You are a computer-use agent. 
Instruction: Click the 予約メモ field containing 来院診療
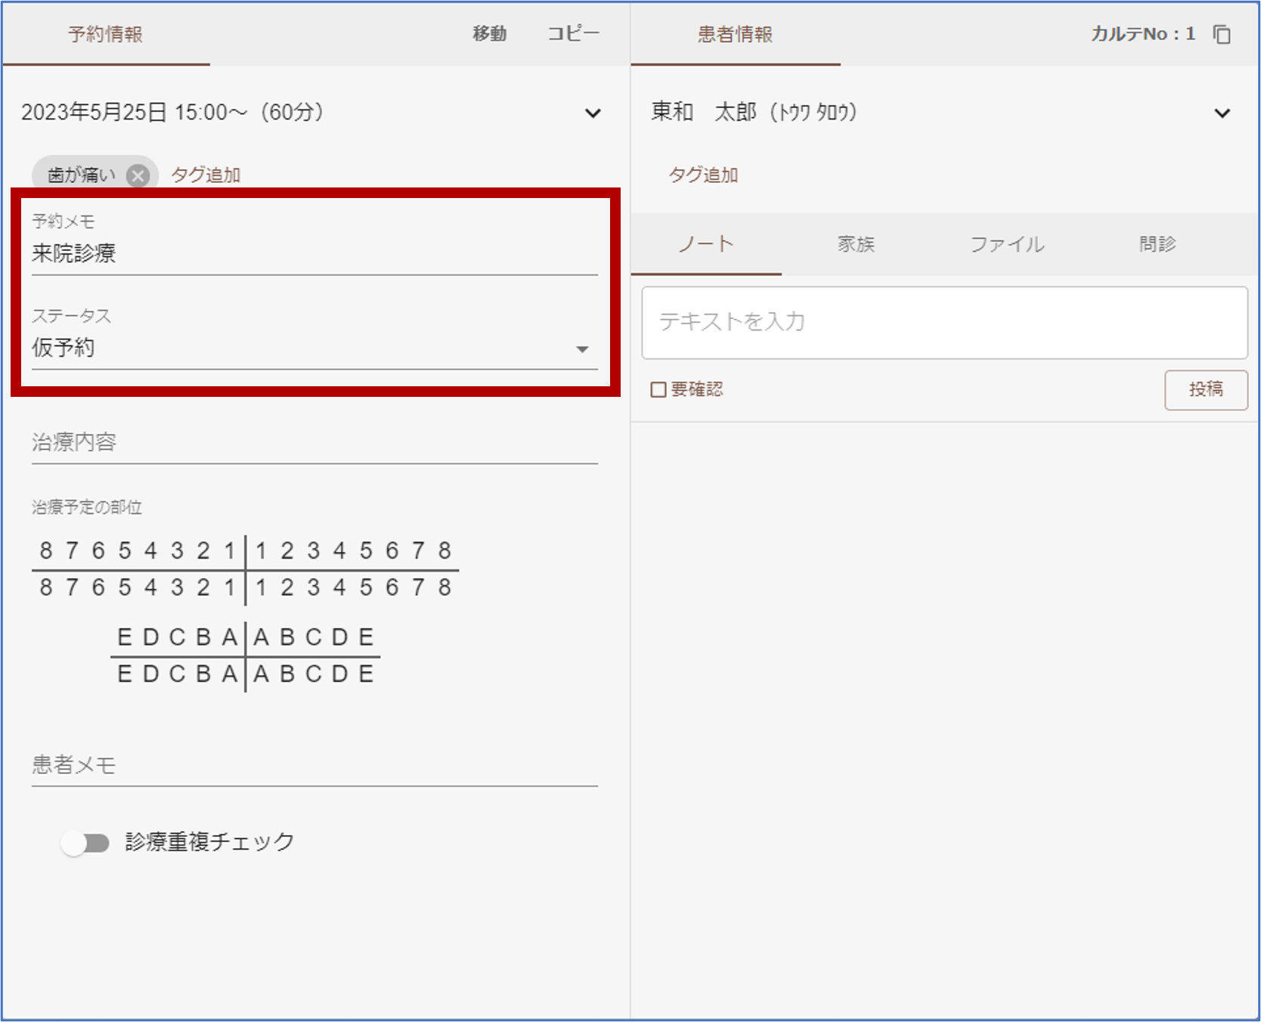(x=314, y=254)
